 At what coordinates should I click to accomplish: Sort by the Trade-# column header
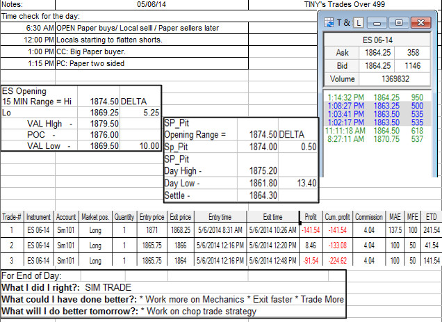(x=12, y=217)
